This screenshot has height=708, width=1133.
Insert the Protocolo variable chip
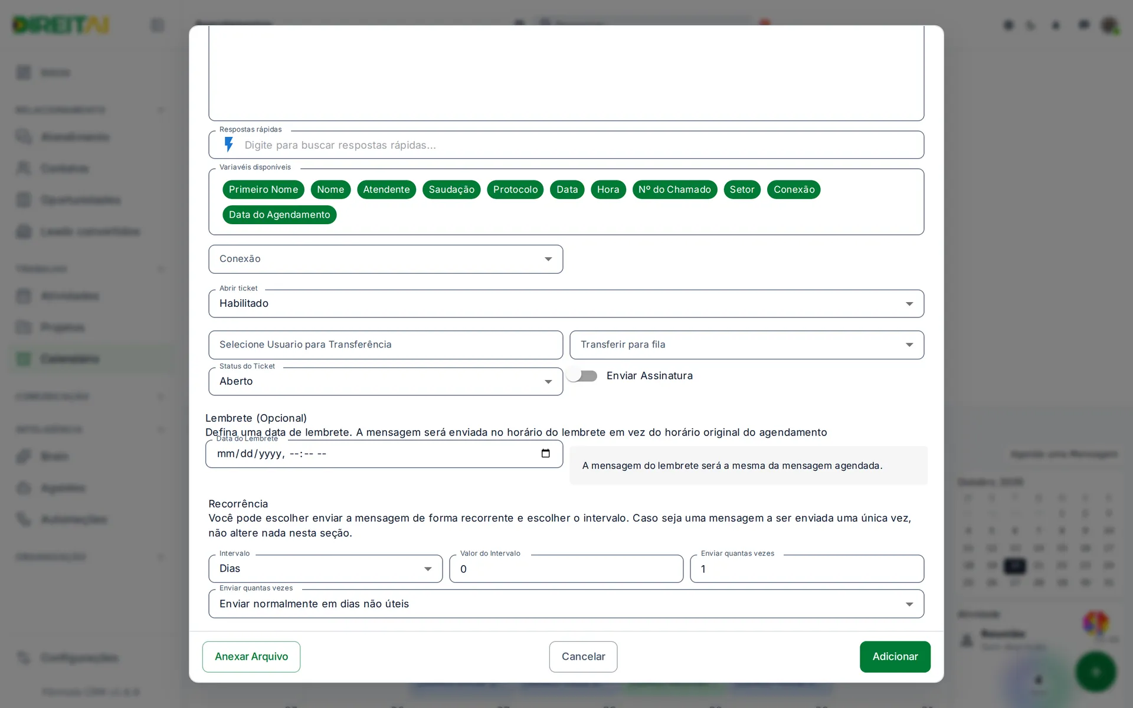click(515, 189)
